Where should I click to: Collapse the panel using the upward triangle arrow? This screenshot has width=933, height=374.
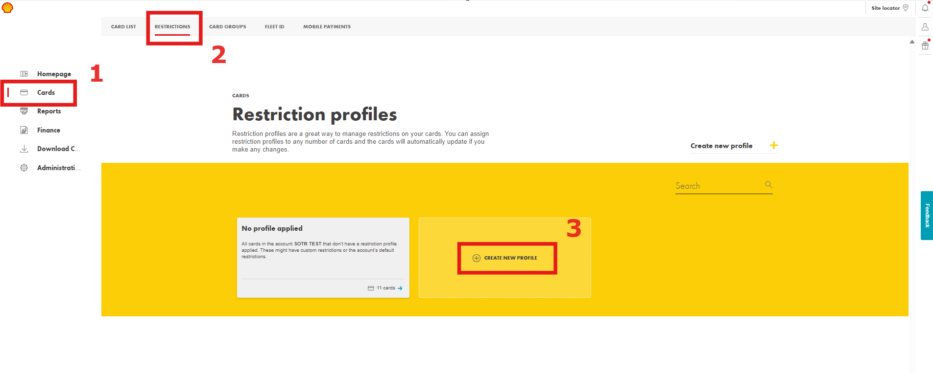[x=911, y=42]
